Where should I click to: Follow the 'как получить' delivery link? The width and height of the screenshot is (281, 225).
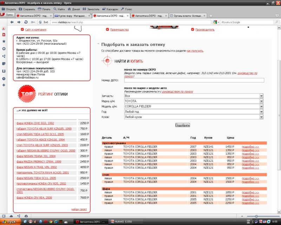point(195,51)
